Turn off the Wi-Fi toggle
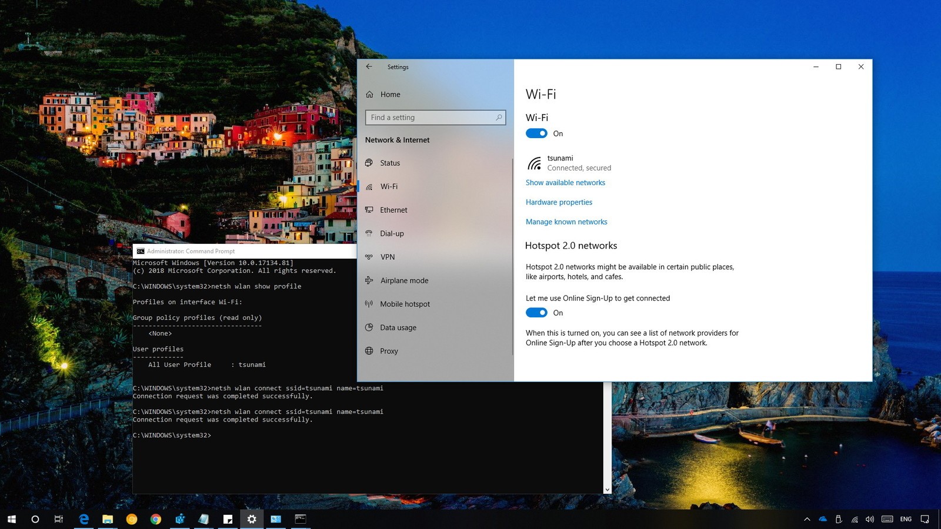This screenshot has width=941, height=529. coord(536,133)
